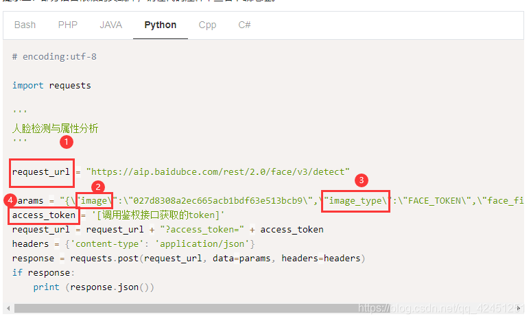Click the response.json() call
The width and height of the screenshot is (531, 321).
109,287
